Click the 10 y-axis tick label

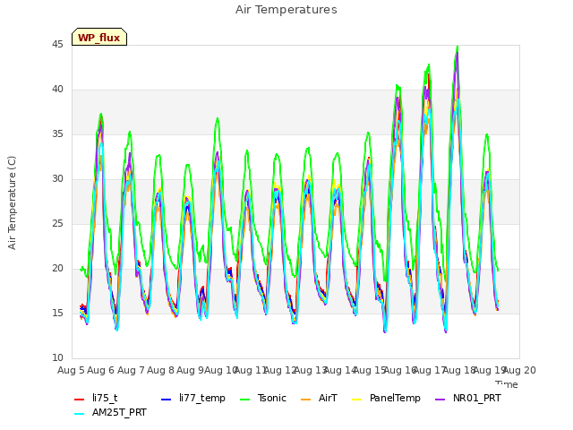coord(57,357)
